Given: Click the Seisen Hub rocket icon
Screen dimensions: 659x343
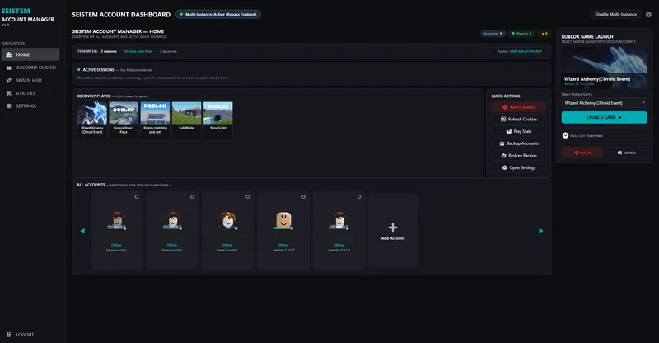Looking at the screenshot, I should (9, 80).
